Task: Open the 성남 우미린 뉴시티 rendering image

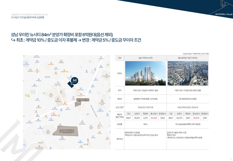Action: coord(145,73)
